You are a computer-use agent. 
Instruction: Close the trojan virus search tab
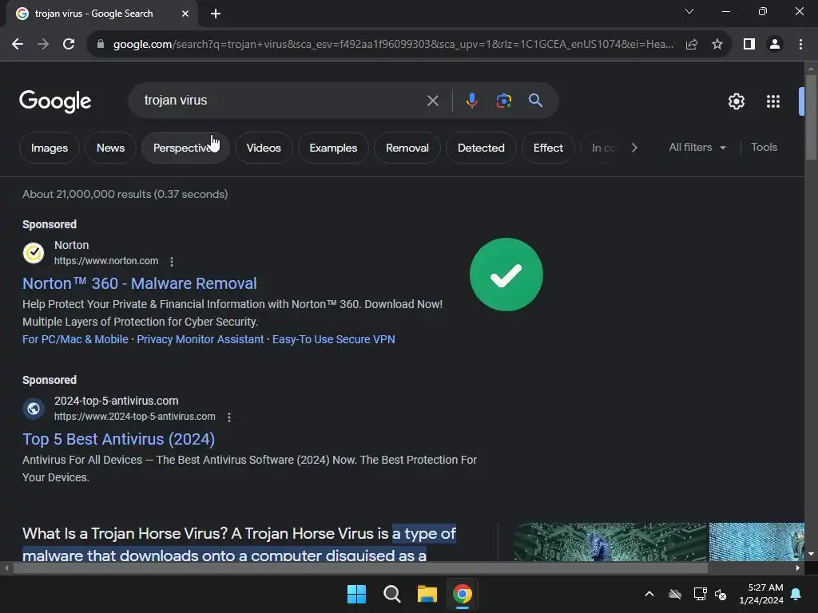(185, 14)
